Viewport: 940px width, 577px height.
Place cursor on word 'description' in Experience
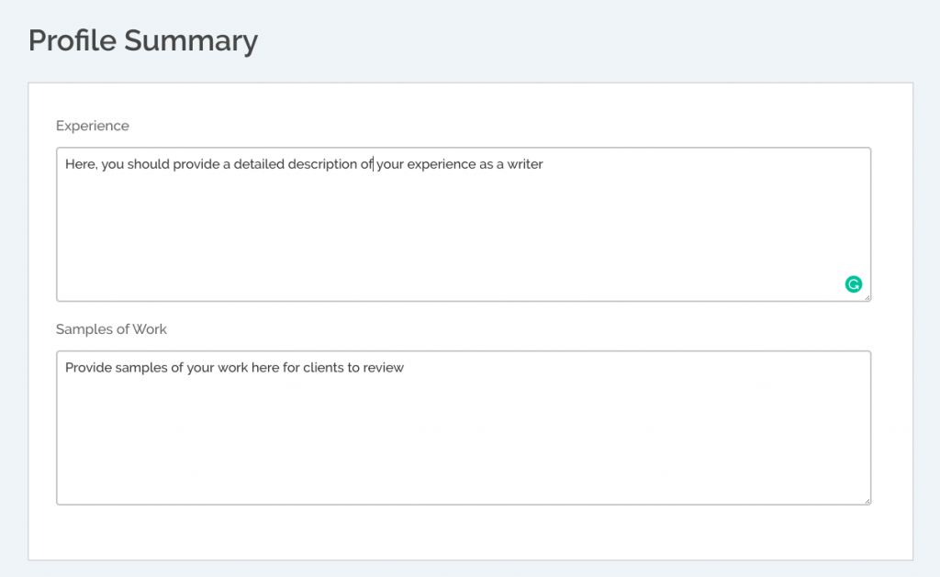tap(322, 165)
